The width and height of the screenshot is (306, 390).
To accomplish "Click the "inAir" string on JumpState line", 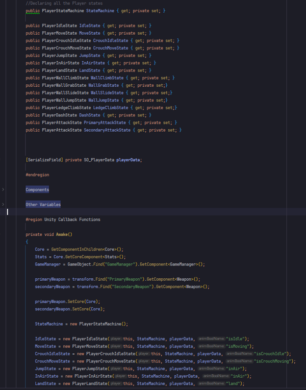I will 234,369.
